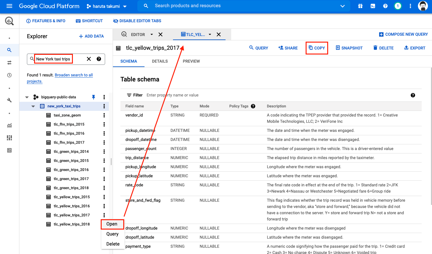Open the job history clock icon
Image resolution: width=432 pixels, height=254 pixels.
[9, 75]
